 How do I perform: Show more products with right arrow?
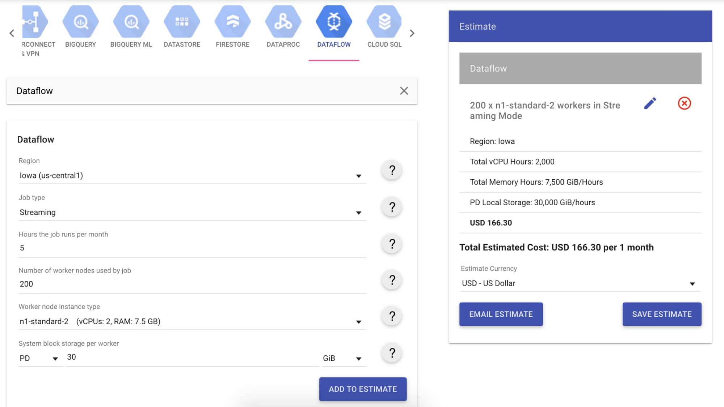(x=412, y=33)
